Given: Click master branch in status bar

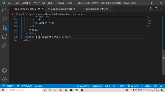Looking at the screenshot, I should click(x=8, y=86).
